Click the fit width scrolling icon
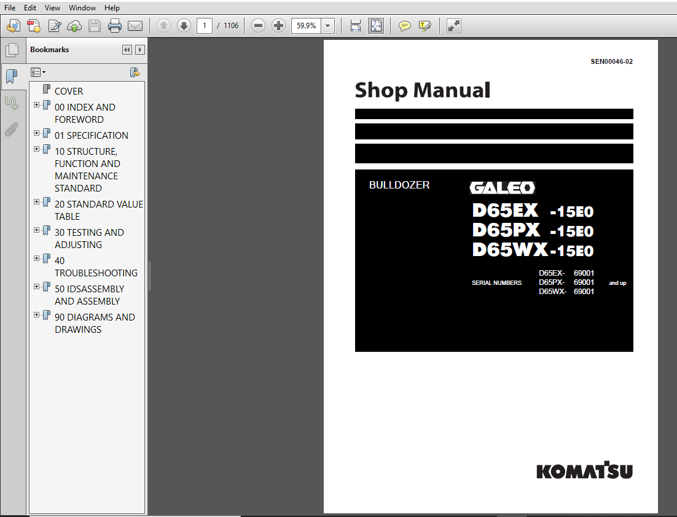677x517 pixels. coord(356,26)
